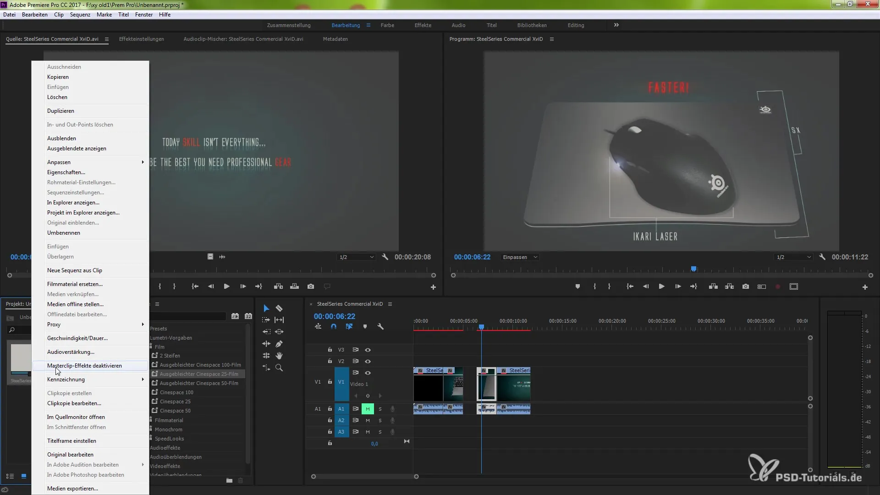The height and width of the screenshot is (495, 880).
Task: Select the Hand tool
Action: point(279,356)
